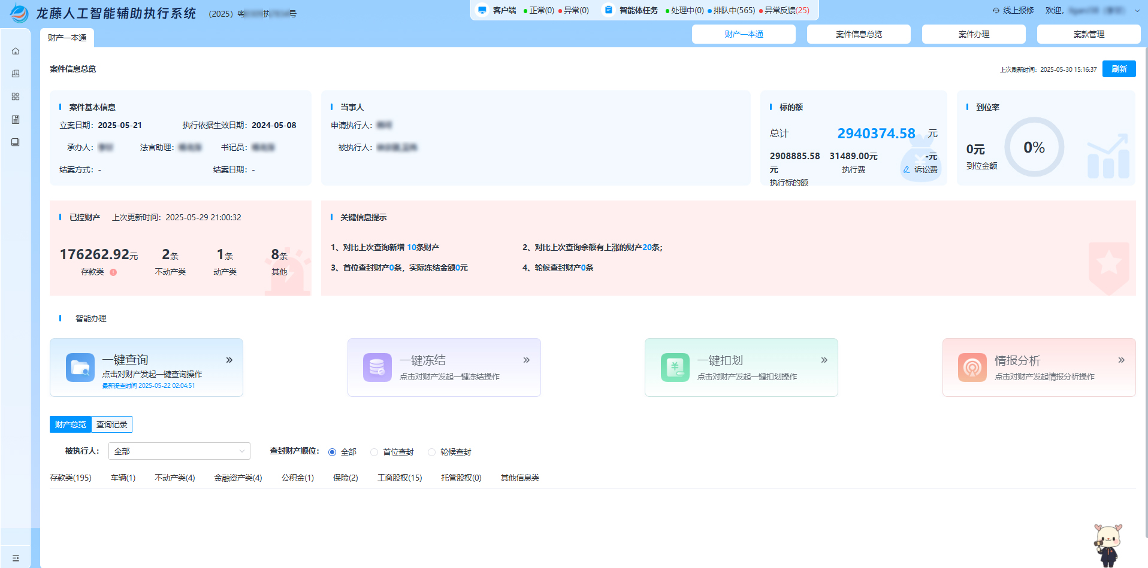Image resolution: width=1148 pixels, height=568 pixels.
Task: Expand the user account menu chevron top right
Action: tap(1138, 10)
